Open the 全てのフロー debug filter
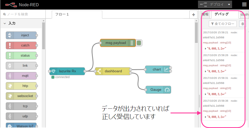This screenshot has width=249, height=128. click(223, 24)
